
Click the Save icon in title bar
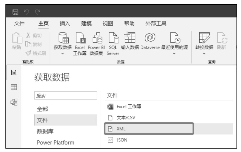[x=15, y=12]
